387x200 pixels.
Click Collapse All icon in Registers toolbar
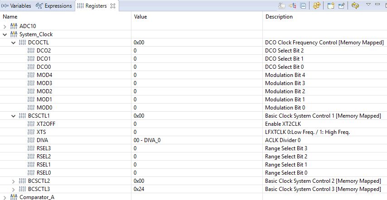(x=303, y=6)
